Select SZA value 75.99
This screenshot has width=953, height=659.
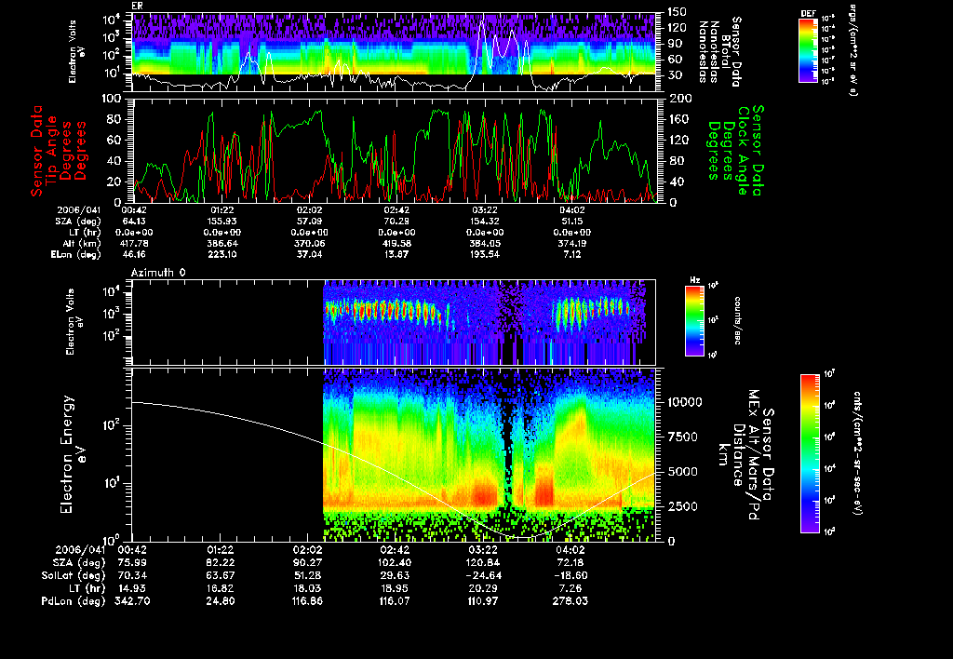pyautogui.click(x=132, y=562)
